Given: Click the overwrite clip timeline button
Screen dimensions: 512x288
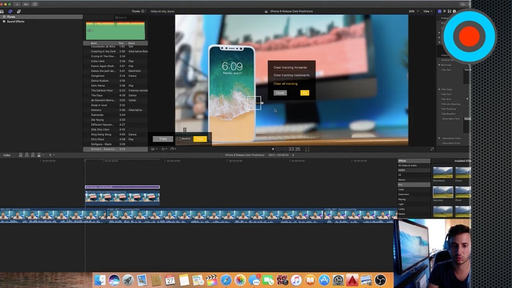Looking at the screenshot, I should pos(39,155).
